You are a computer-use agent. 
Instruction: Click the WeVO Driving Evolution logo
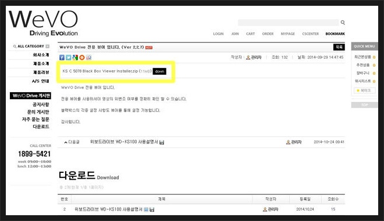click(44, 23)
